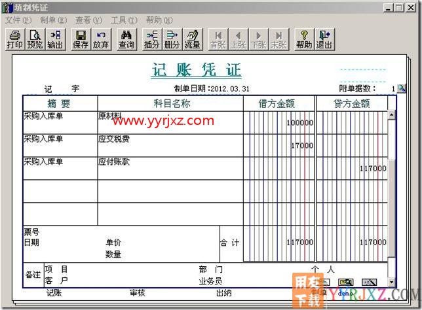Open the 流量 cash flow tool
Viewport: 422px width, 310px height.
click(x=192, y=39)
